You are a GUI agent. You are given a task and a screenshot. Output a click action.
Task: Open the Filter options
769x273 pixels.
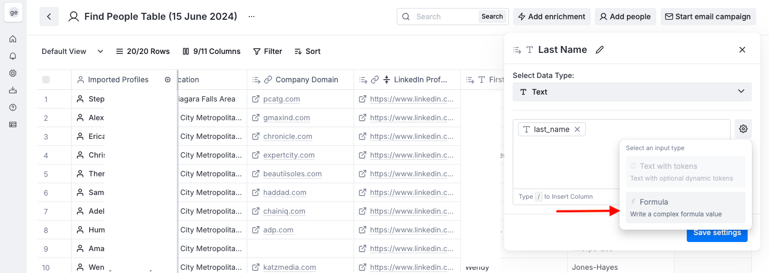coord(268,51)
